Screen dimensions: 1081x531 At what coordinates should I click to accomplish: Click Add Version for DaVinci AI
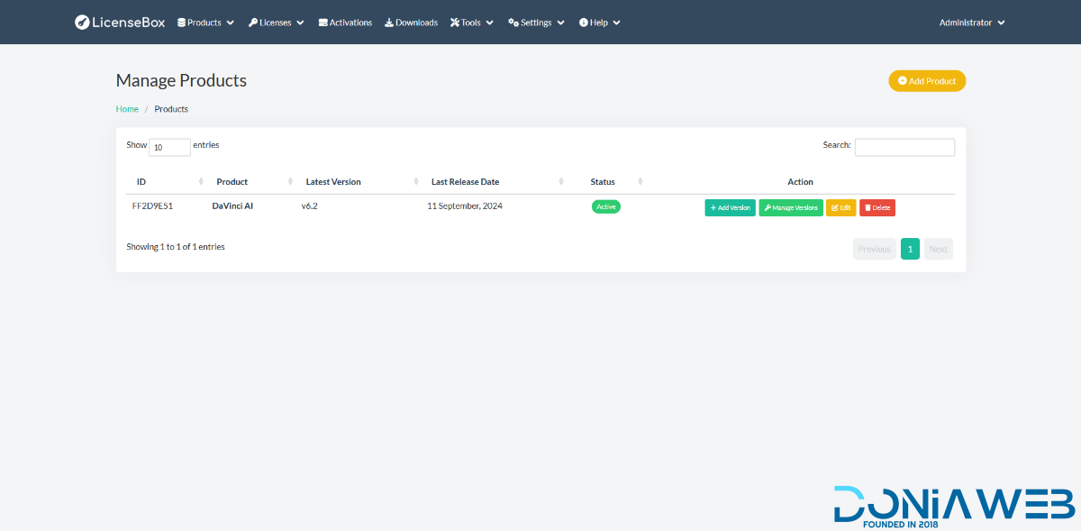point(730,207)
